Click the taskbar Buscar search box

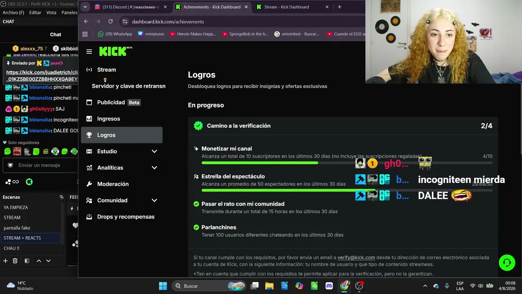click(210, 286)
